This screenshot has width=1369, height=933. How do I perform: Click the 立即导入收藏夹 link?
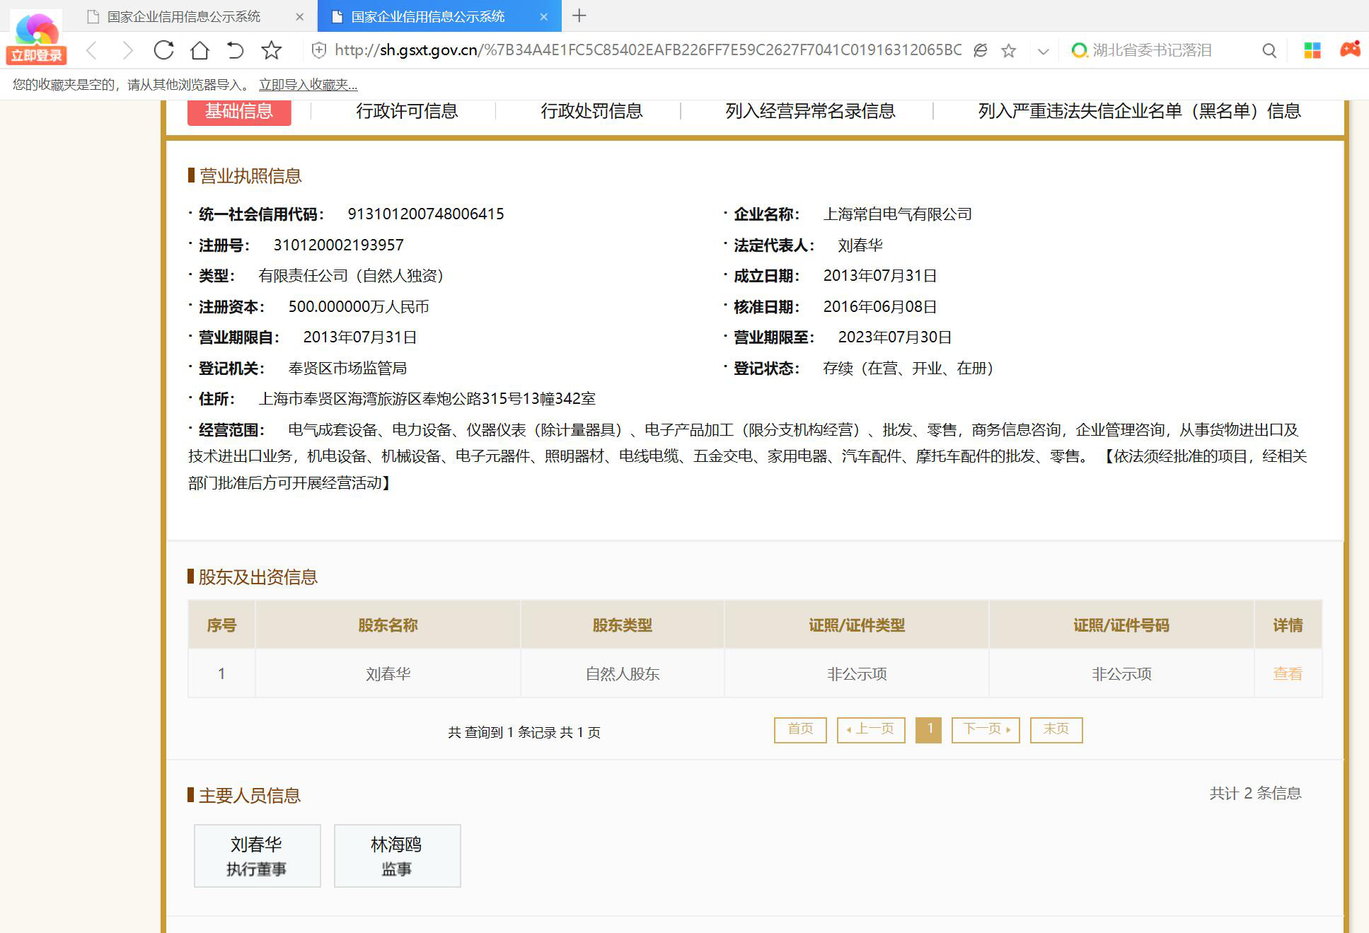[308, 85]
